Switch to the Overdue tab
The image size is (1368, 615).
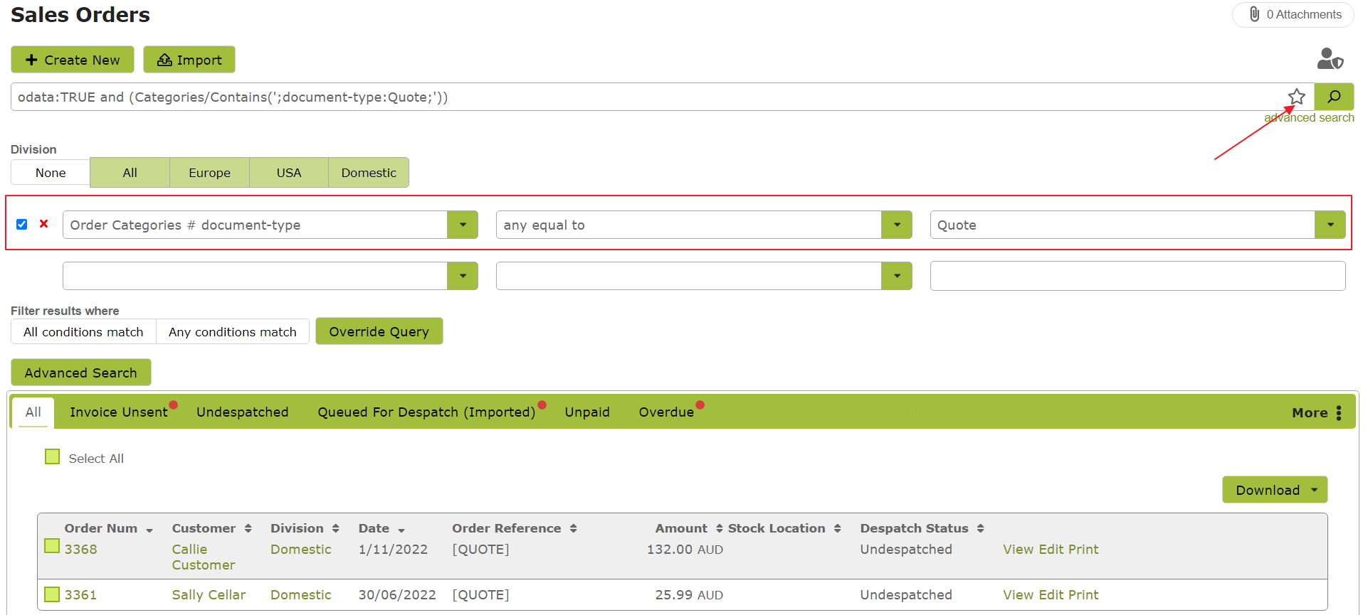click(x=666, y=412)
